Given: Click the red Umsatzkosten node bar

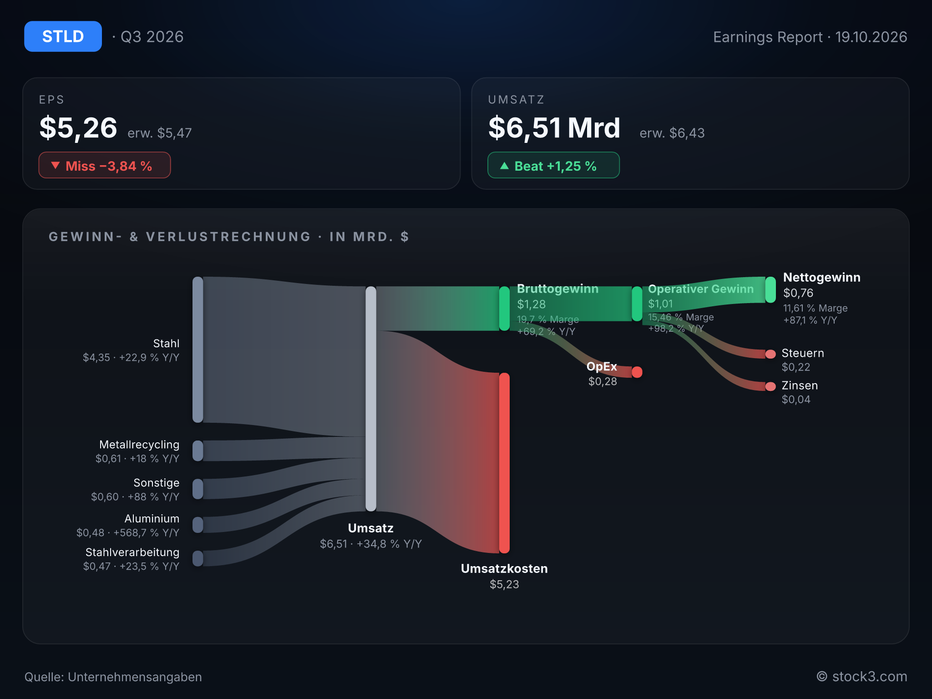Looking at the screenshot, I should [x=504, y=463].
